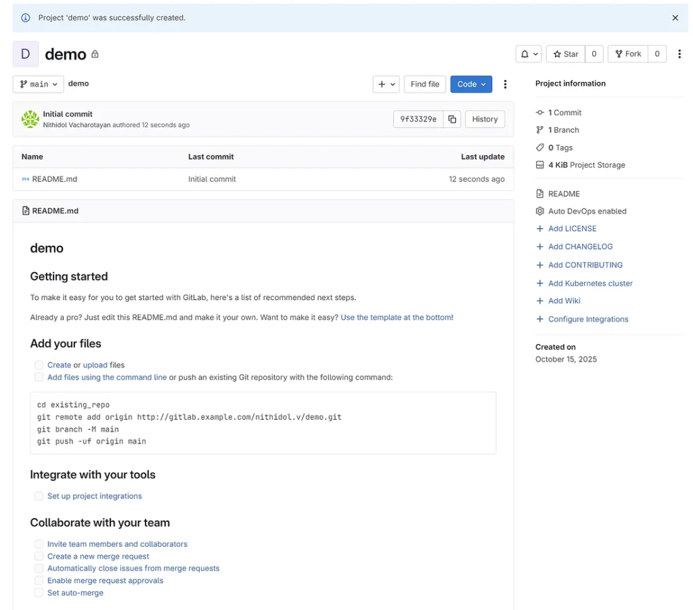The image size is (693, 610).
Task: Open the Find file button
Action: pyautogui.click(x=425, y=84)
